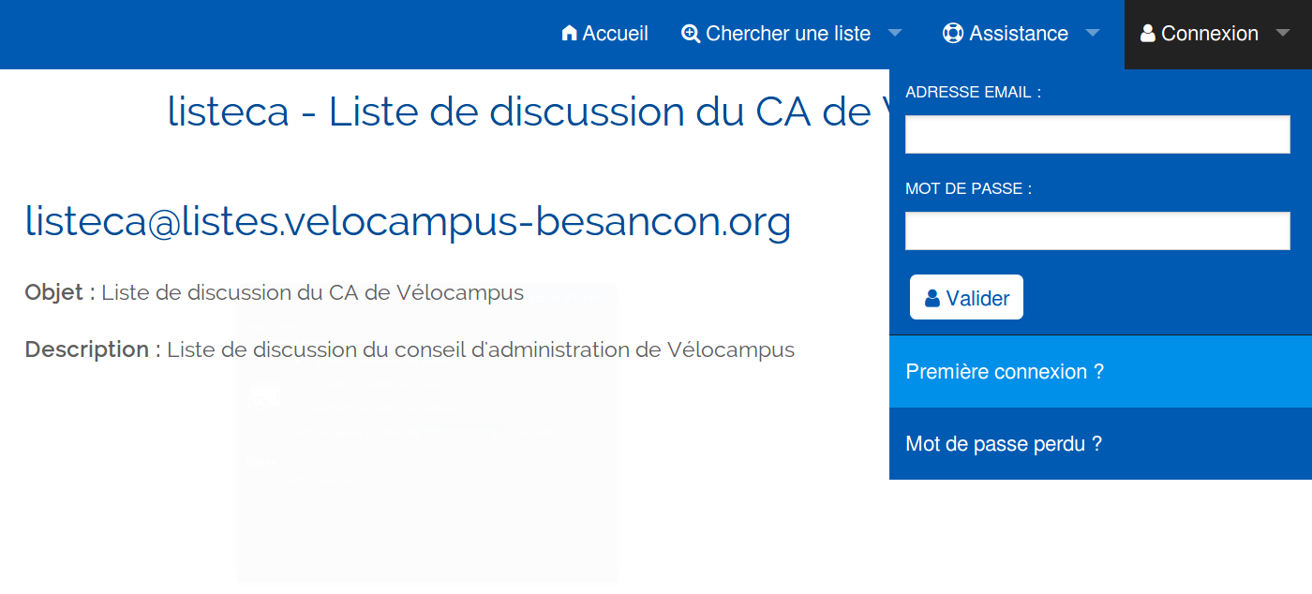Select the Connexion menu label
This screenshot has height=594, width=1312.
pyautogui.click(x=1210, y=34)
